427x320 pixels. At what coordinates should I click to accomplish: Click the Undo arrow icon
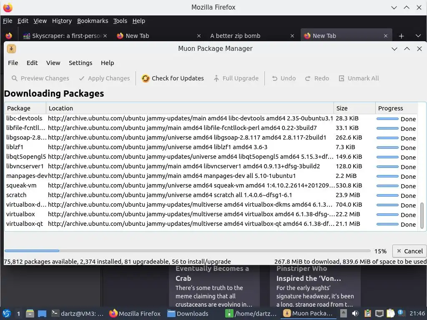274,78
